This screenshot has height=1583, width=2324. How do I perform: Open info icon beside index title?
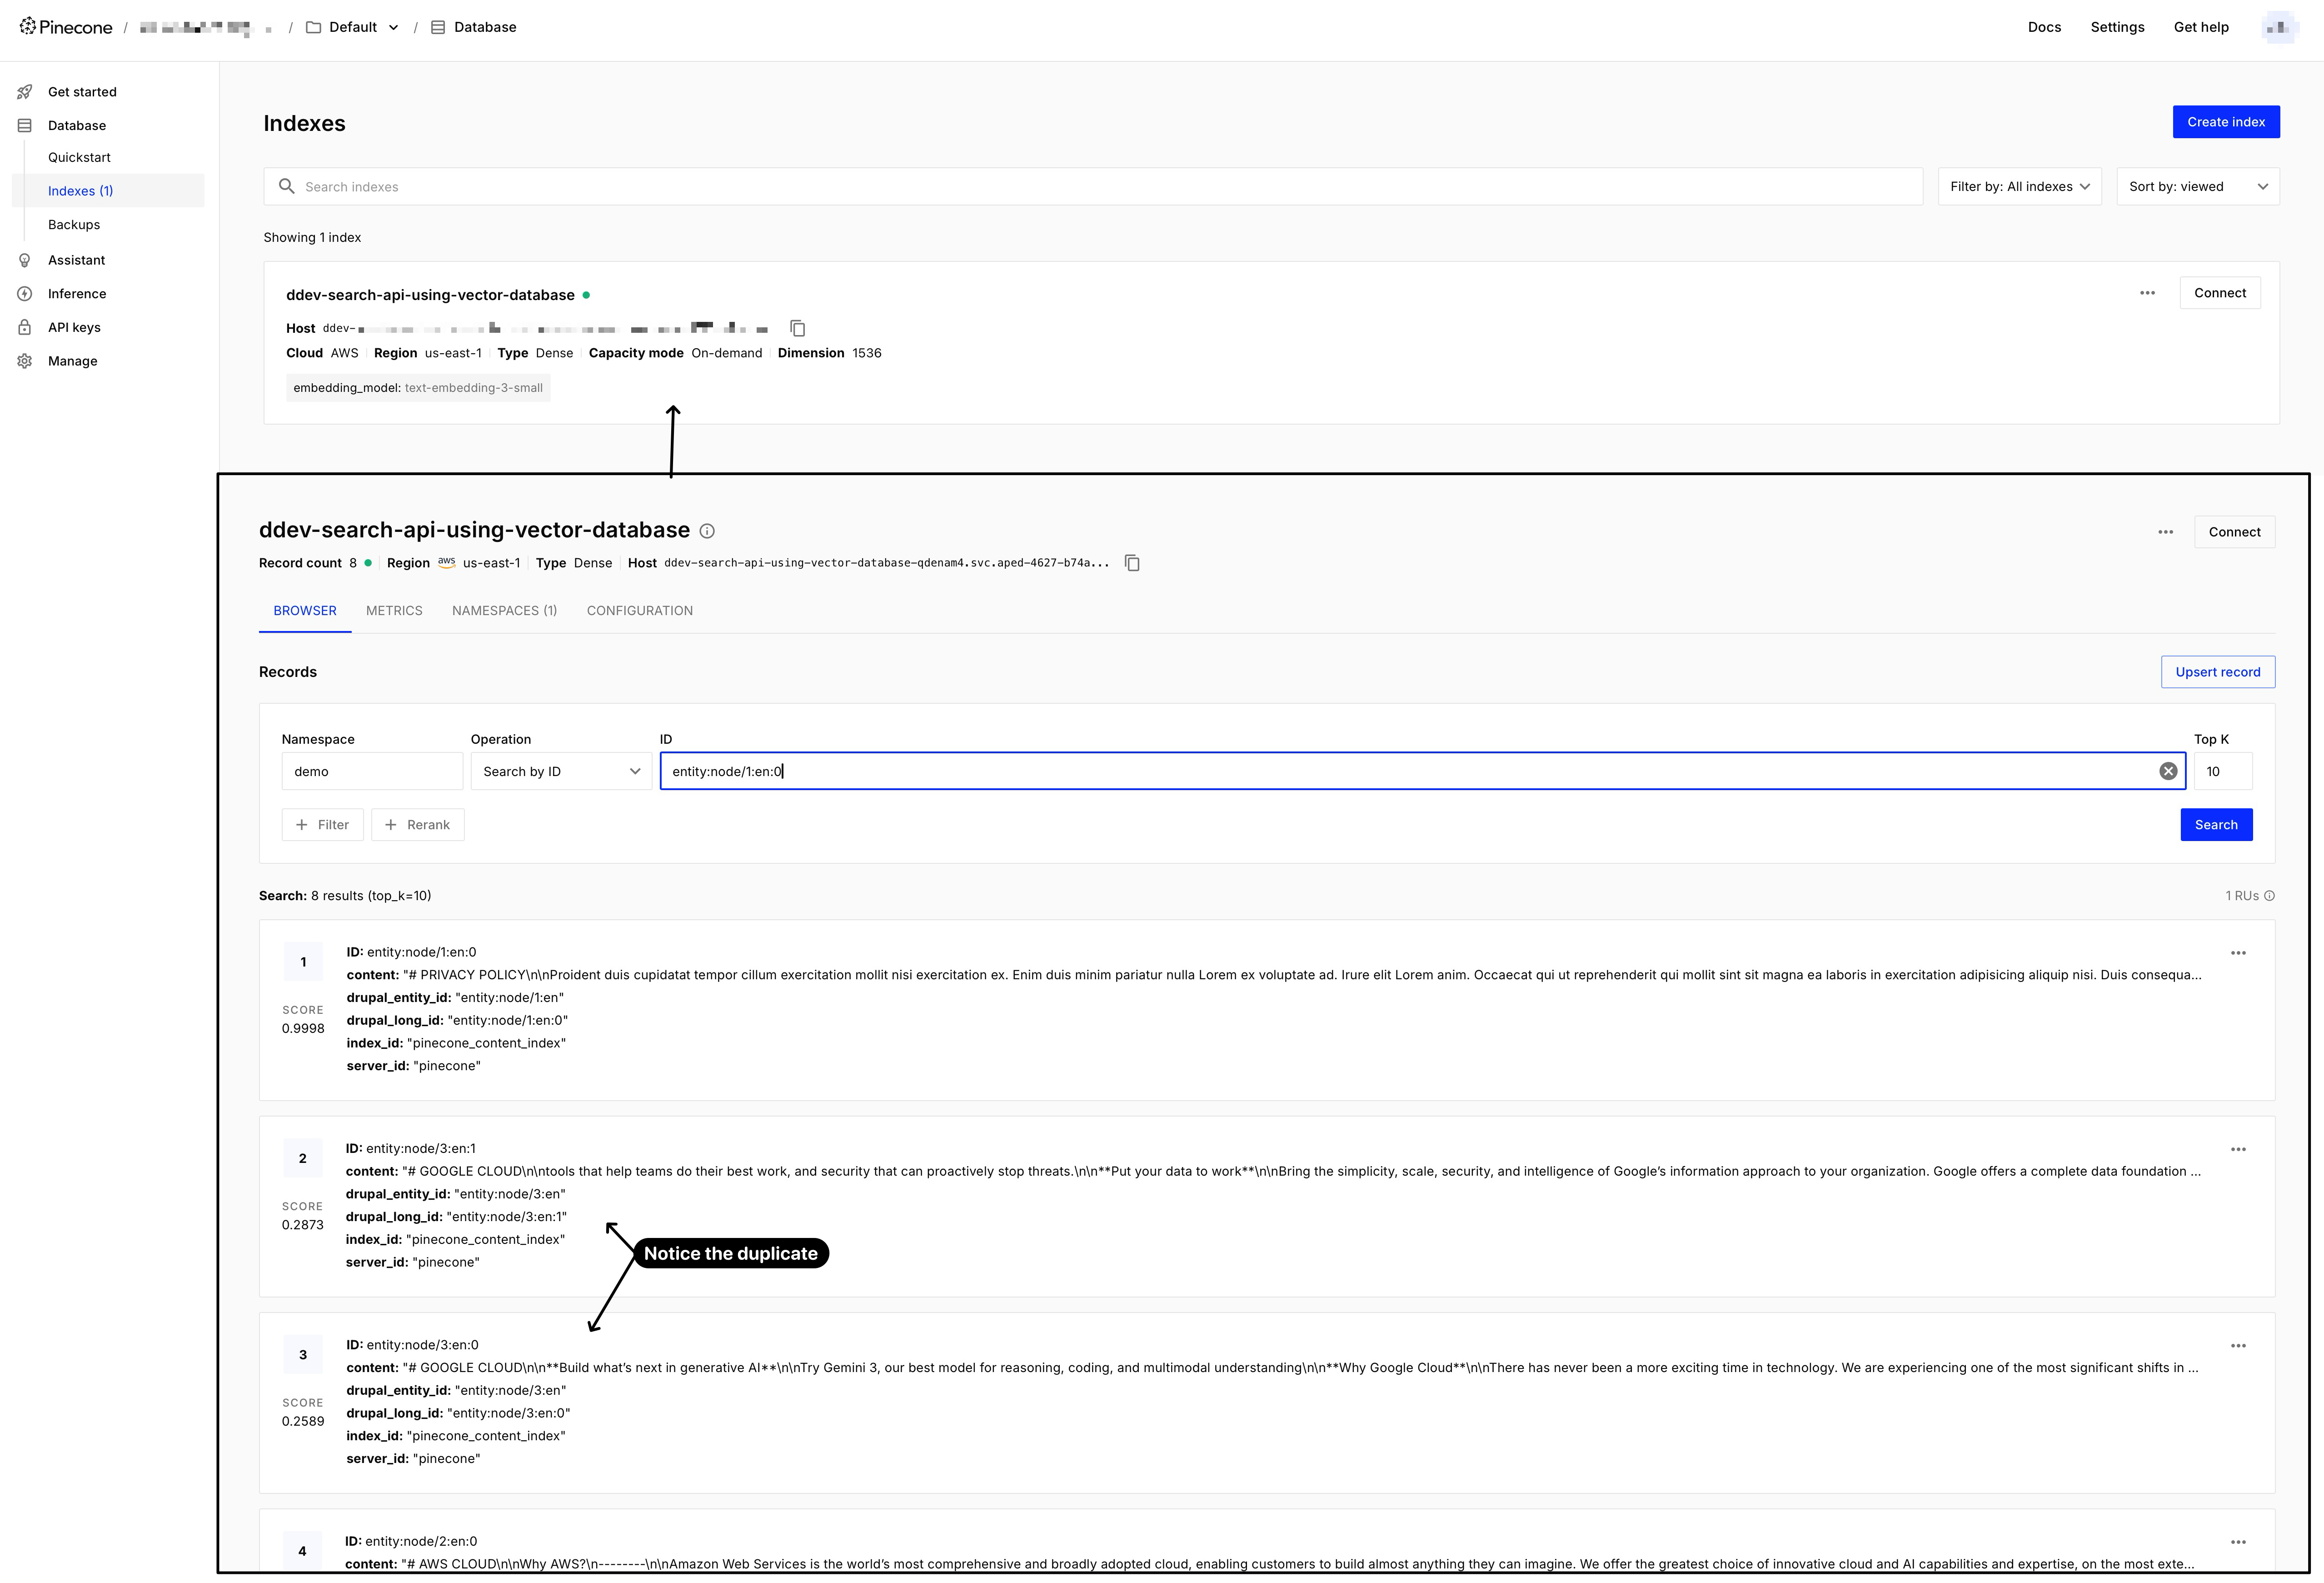coord(707,531)
